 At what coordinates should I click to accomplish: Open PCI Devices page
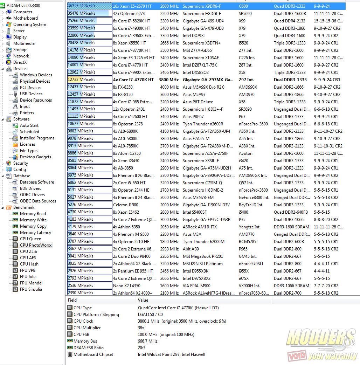[x=30, y=87]
